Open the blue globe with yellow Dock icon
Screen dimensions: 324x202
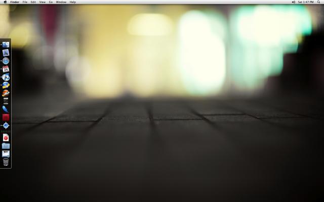[6, 85]
